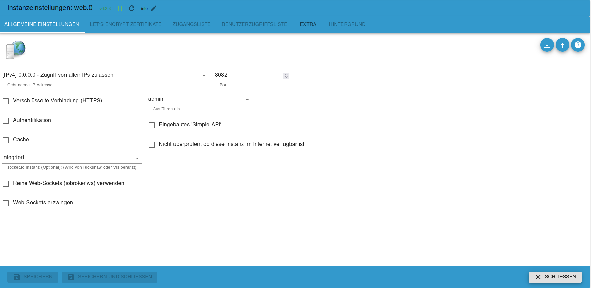
Task: Pause the web.0 instance
Action: 120,8
